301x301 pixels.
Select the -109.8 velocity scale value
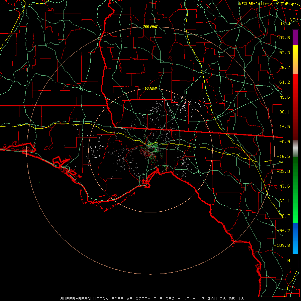click(x=282, y=245)
